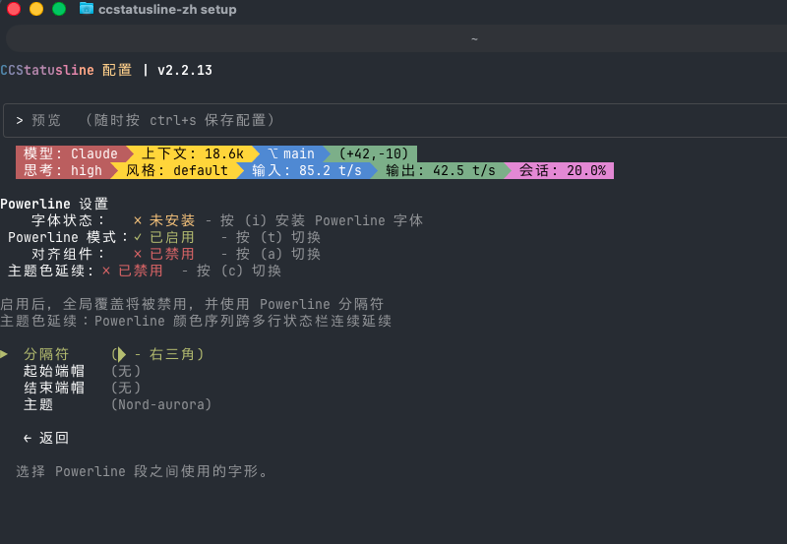Click the folder icon beside ccstatusline-zh setup title
The width and height of the screenshot is (787, 544).
coord(87,9)
